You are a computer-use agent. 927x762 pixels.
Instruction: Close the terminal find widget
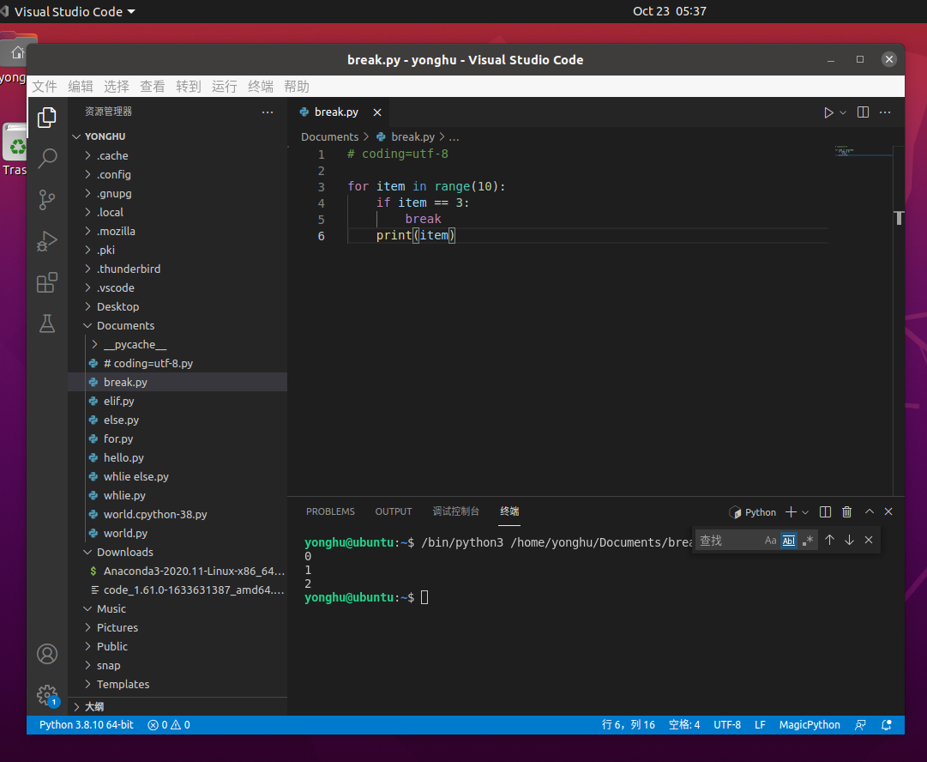(x=869, y=540)
